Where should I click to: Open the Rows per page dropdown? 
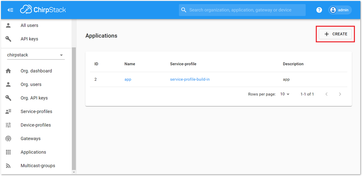[x=285, y=94]
